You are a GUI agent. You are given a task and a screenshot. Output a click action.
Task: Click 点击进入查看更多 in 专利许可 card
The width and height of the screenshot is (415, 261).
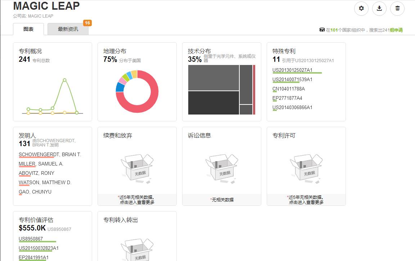[306, 202]
